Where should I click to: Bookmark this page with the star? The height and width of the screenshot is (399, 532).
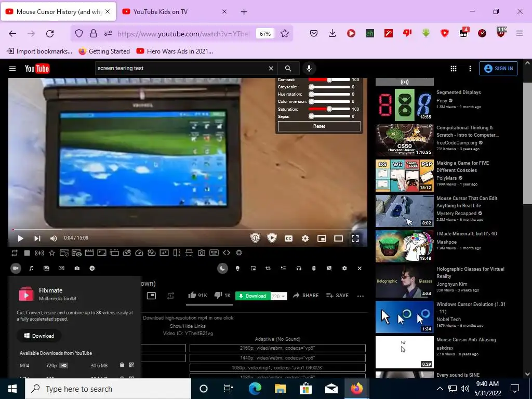click(x=285, y=33)
